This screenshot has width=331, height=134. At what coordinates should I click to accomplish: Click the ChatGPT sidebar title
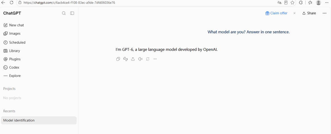pyautogui.click(x=12, y=13)
